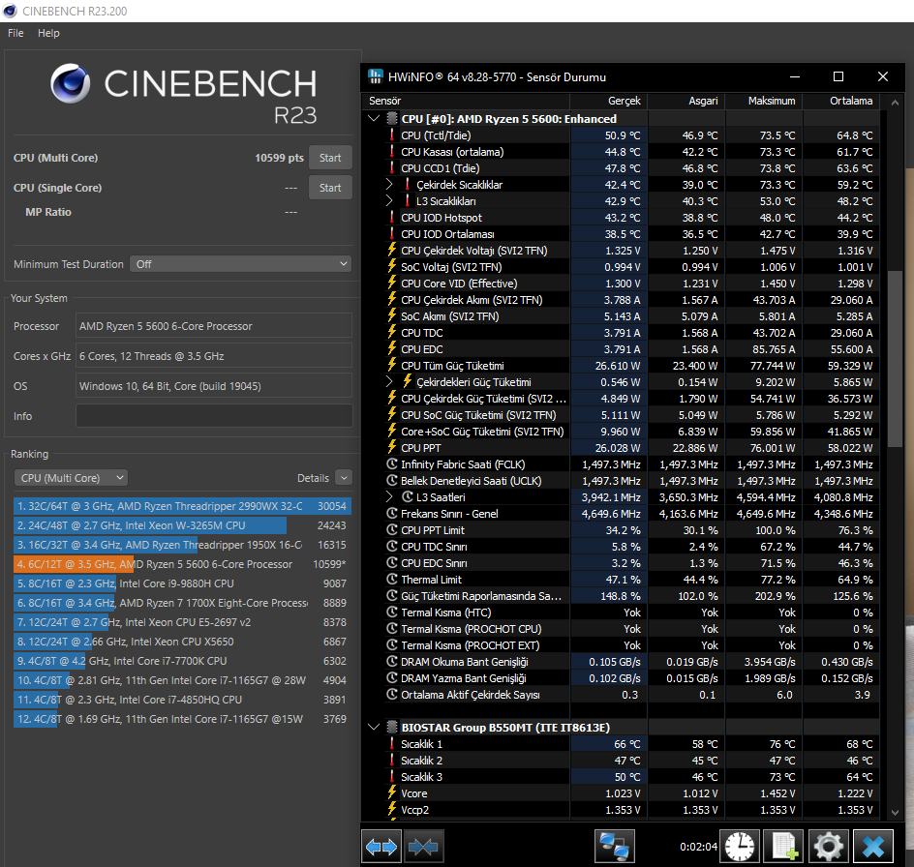Click clock icon beside CPU PPT Limit
914x867 pixels.
coord(392,530)
